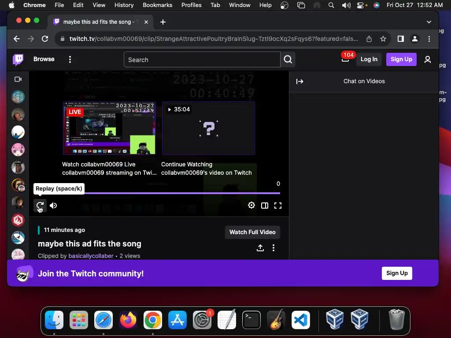Open a new Chrome tab
The width and height of the screenshot is (451, 338).
click(x=163, y=22)
